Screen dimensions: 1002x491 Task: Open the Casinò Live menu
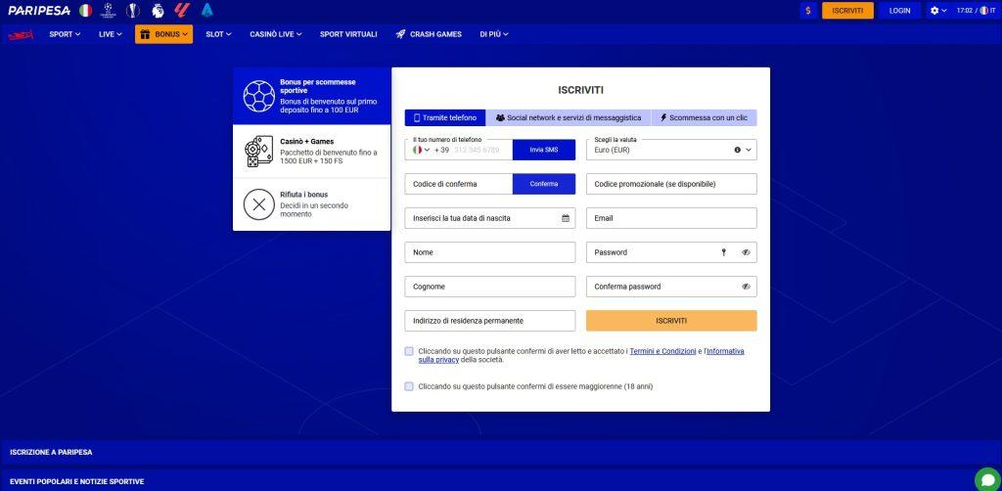pos(275,34)
